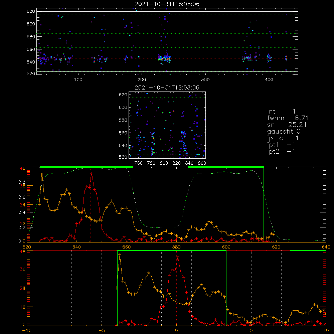334x334 pixels.
Task: Click the red profile peak in the third plot
Action: (x=92, y=173)
